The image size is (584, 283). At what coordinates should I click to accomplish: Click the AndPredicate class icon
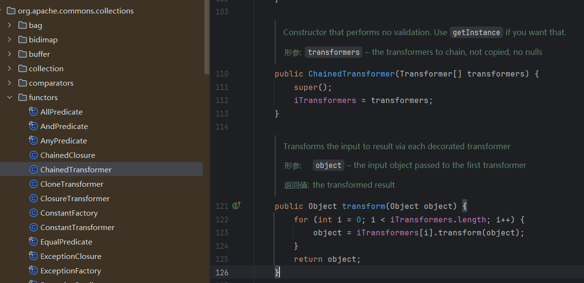[x=34, y=127]
